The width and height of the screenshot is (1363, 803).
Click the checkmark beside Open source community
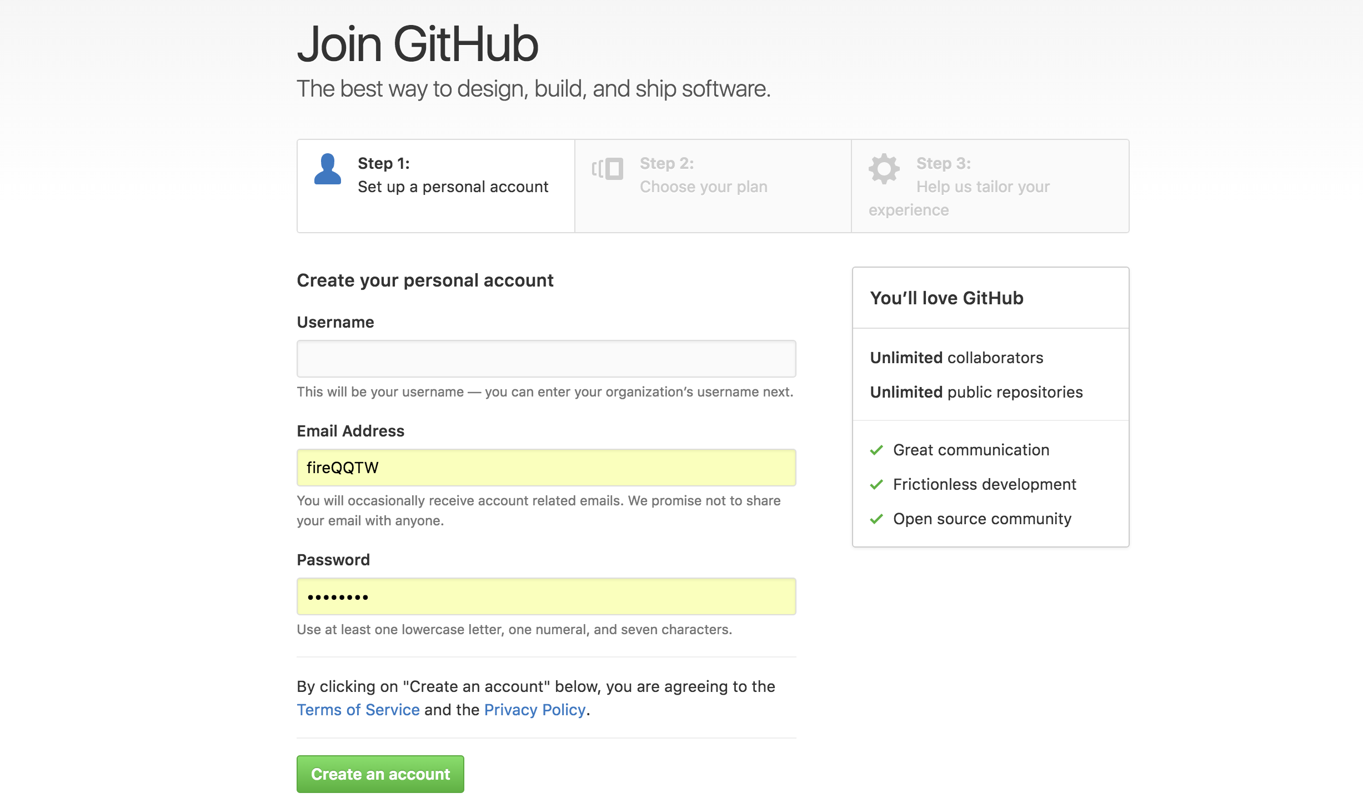pyautogui.click(x=876, y=519)
